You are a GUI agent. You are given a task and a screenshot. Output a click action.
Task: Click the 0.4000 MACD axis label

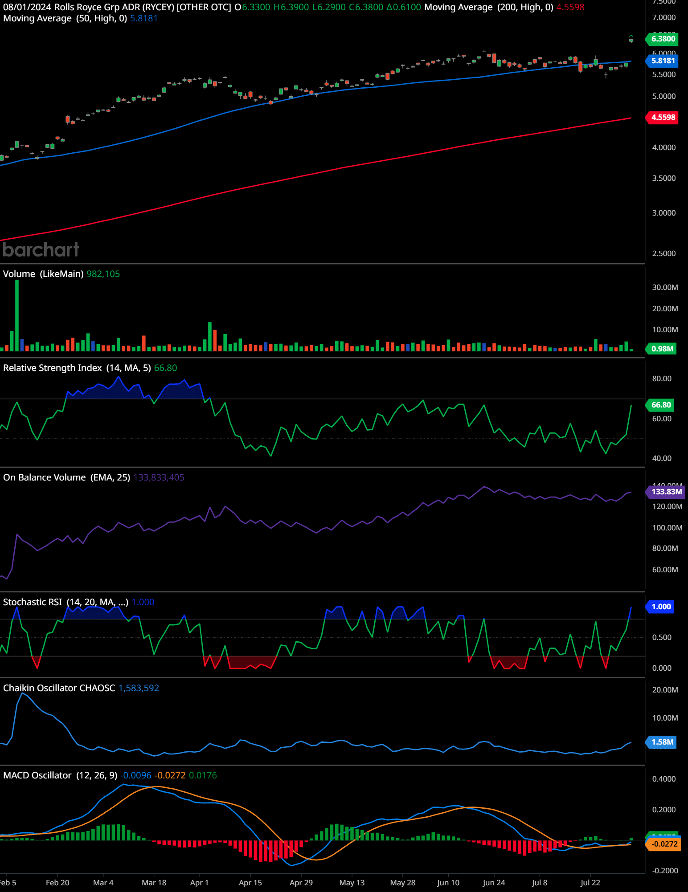pyautogui.click(x=663, y=779)
